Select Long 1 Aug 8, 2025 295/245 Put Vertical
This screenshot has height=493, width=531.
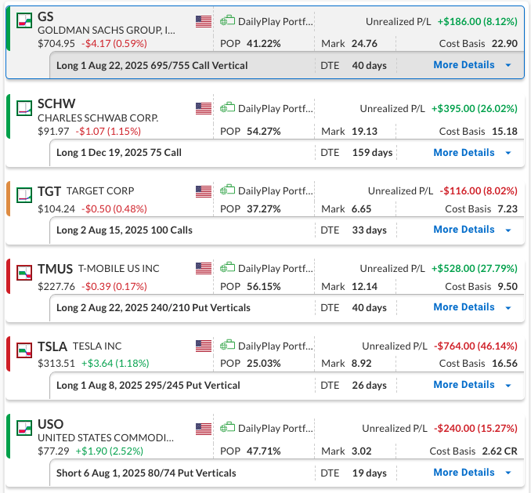coord(148,386)
